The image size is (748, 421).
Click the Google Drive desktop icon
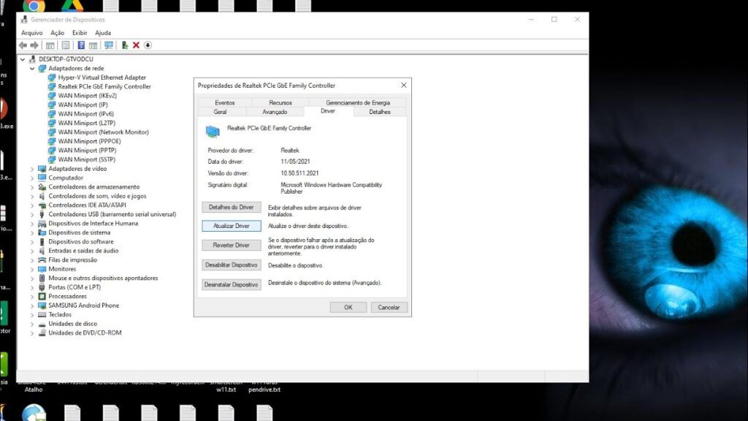72,5
